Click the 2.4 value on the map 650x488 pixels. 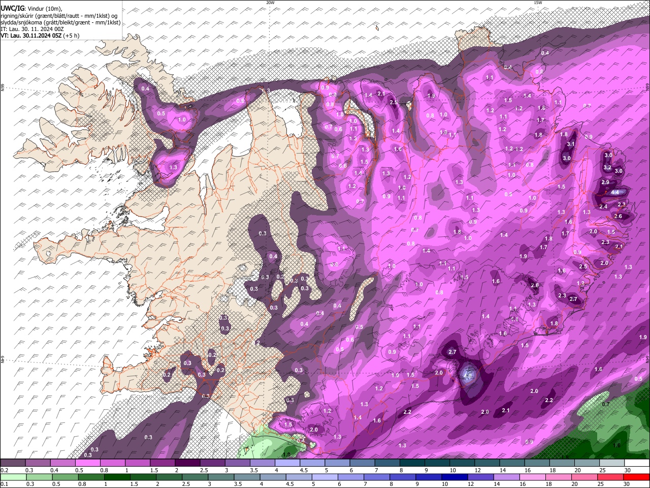tap(603, 206)
